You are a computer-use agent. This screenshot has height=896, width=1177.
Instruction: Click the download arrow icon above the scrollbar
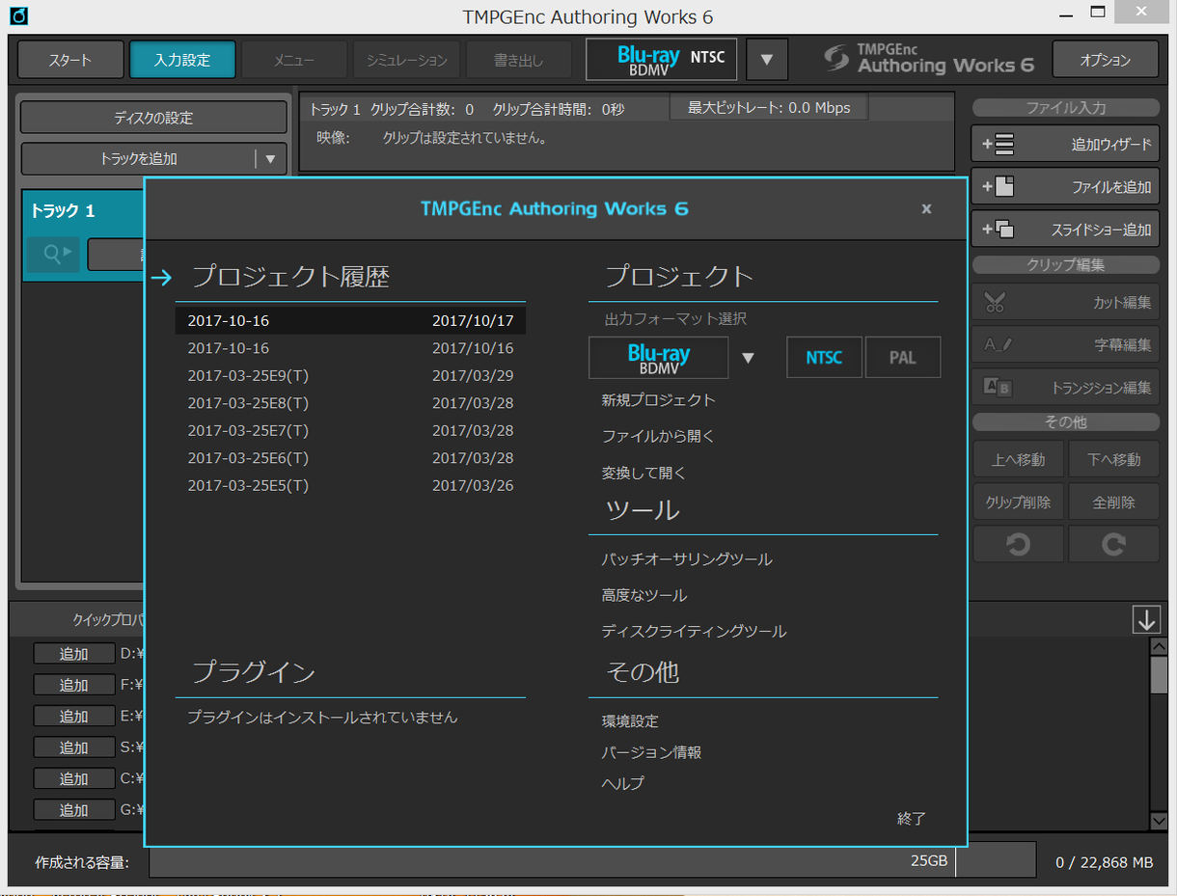click(1146, 620)
